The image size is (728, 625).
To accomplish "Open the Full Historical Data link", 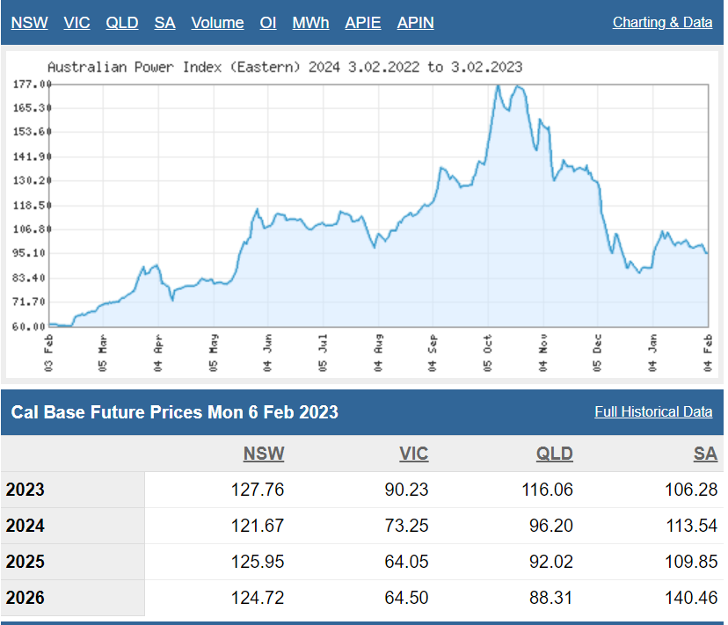I will pyautogui.click(x=653, y=412).
